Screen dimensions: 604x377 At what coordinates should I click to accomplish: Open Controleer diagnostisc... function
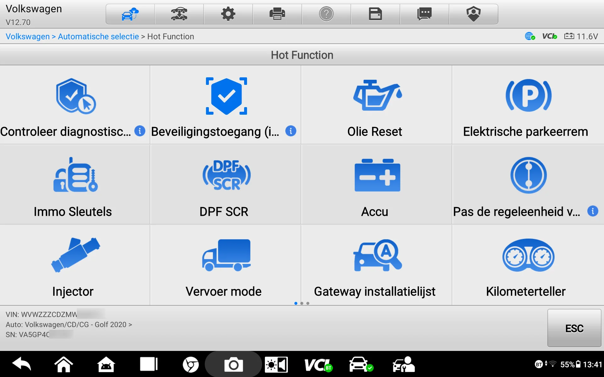coord(75,105)
